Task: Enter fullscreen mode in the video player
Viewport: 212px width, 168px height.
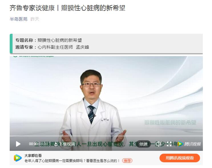Action: [x=169, y=144]
